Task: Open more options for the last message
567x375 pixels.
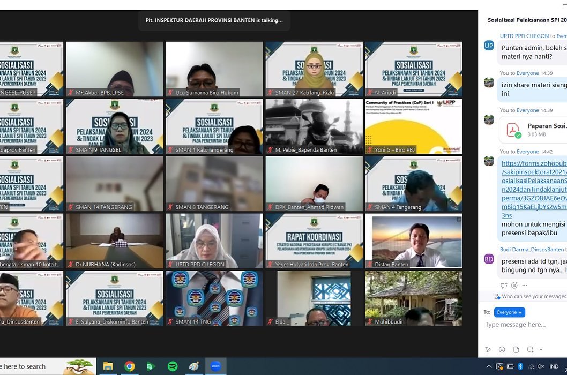Action: (x=525, y=286)
